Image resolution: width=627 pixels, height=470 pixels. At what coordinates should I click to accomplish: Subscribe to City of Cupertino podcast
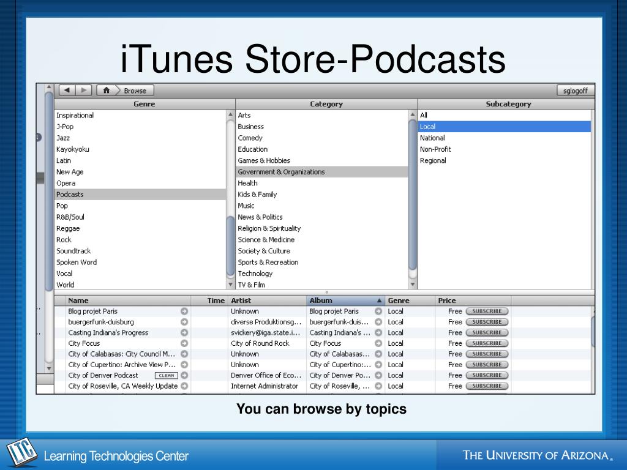click(x=487, y=365)
